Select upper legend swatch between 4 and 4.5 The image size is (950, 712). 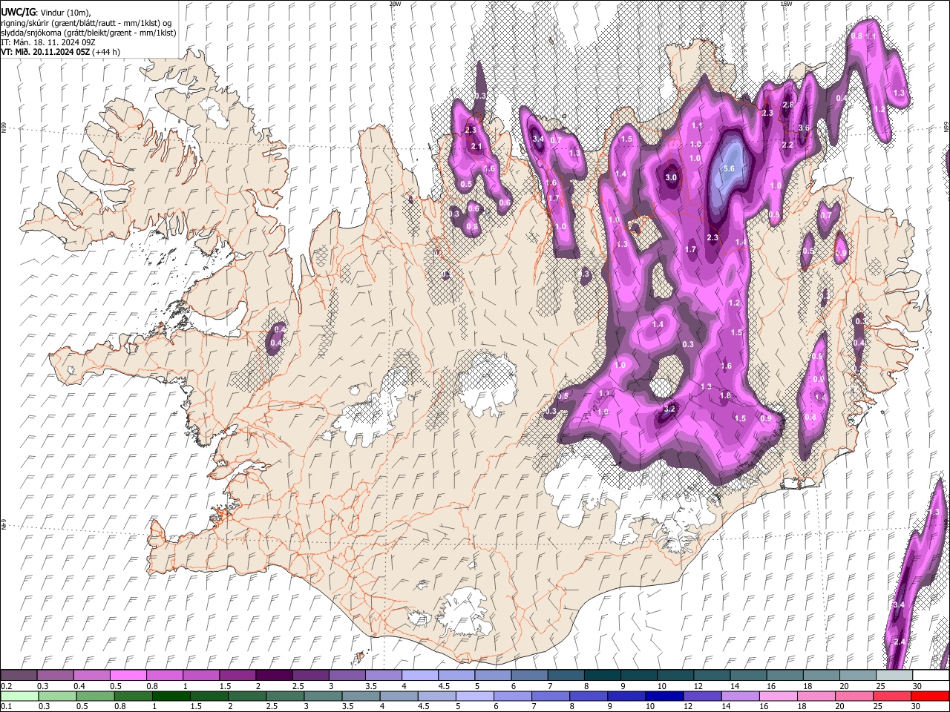[419, 675]
